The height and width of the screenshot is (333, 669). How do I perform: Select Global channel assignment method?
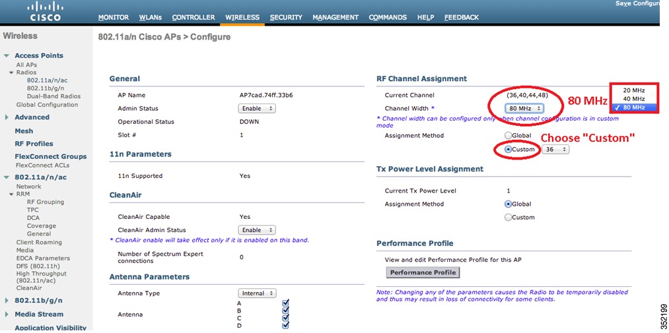tap(508, 135)
